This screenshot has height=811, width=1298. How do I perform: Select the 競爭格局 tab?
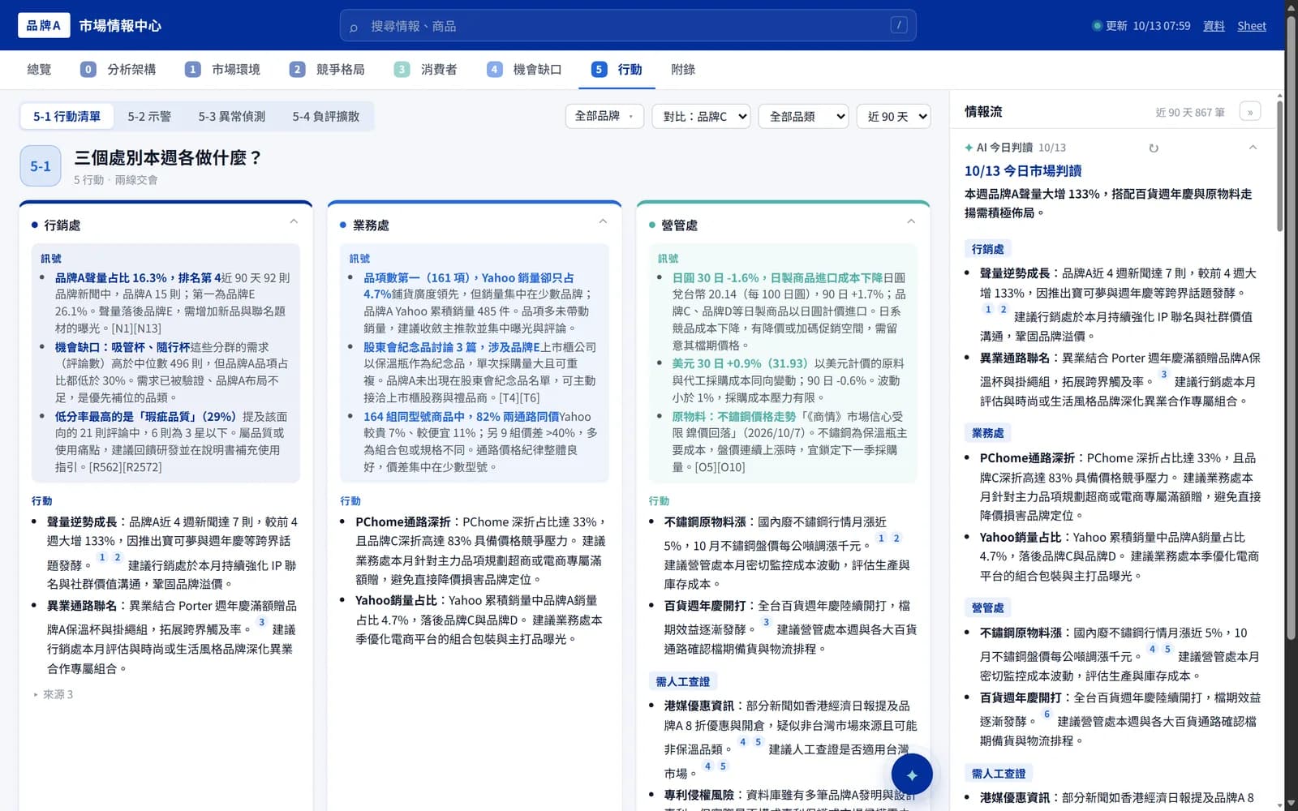(327, 70)
